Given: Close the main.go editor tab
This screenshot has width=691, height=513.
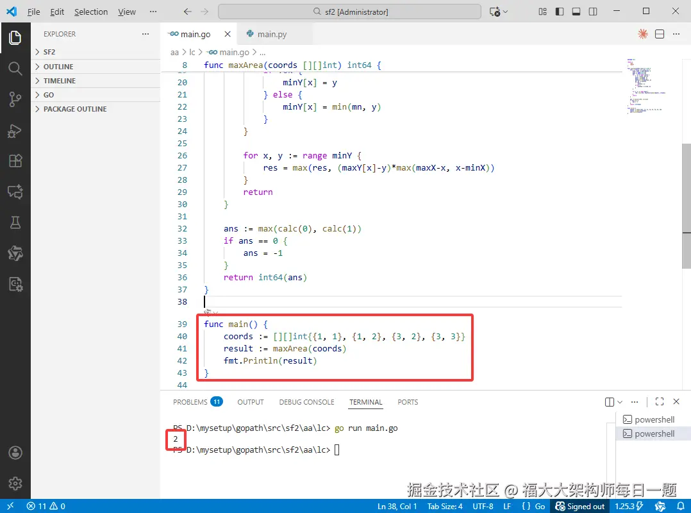Looking at the screenshot, I should pos(228,34).
